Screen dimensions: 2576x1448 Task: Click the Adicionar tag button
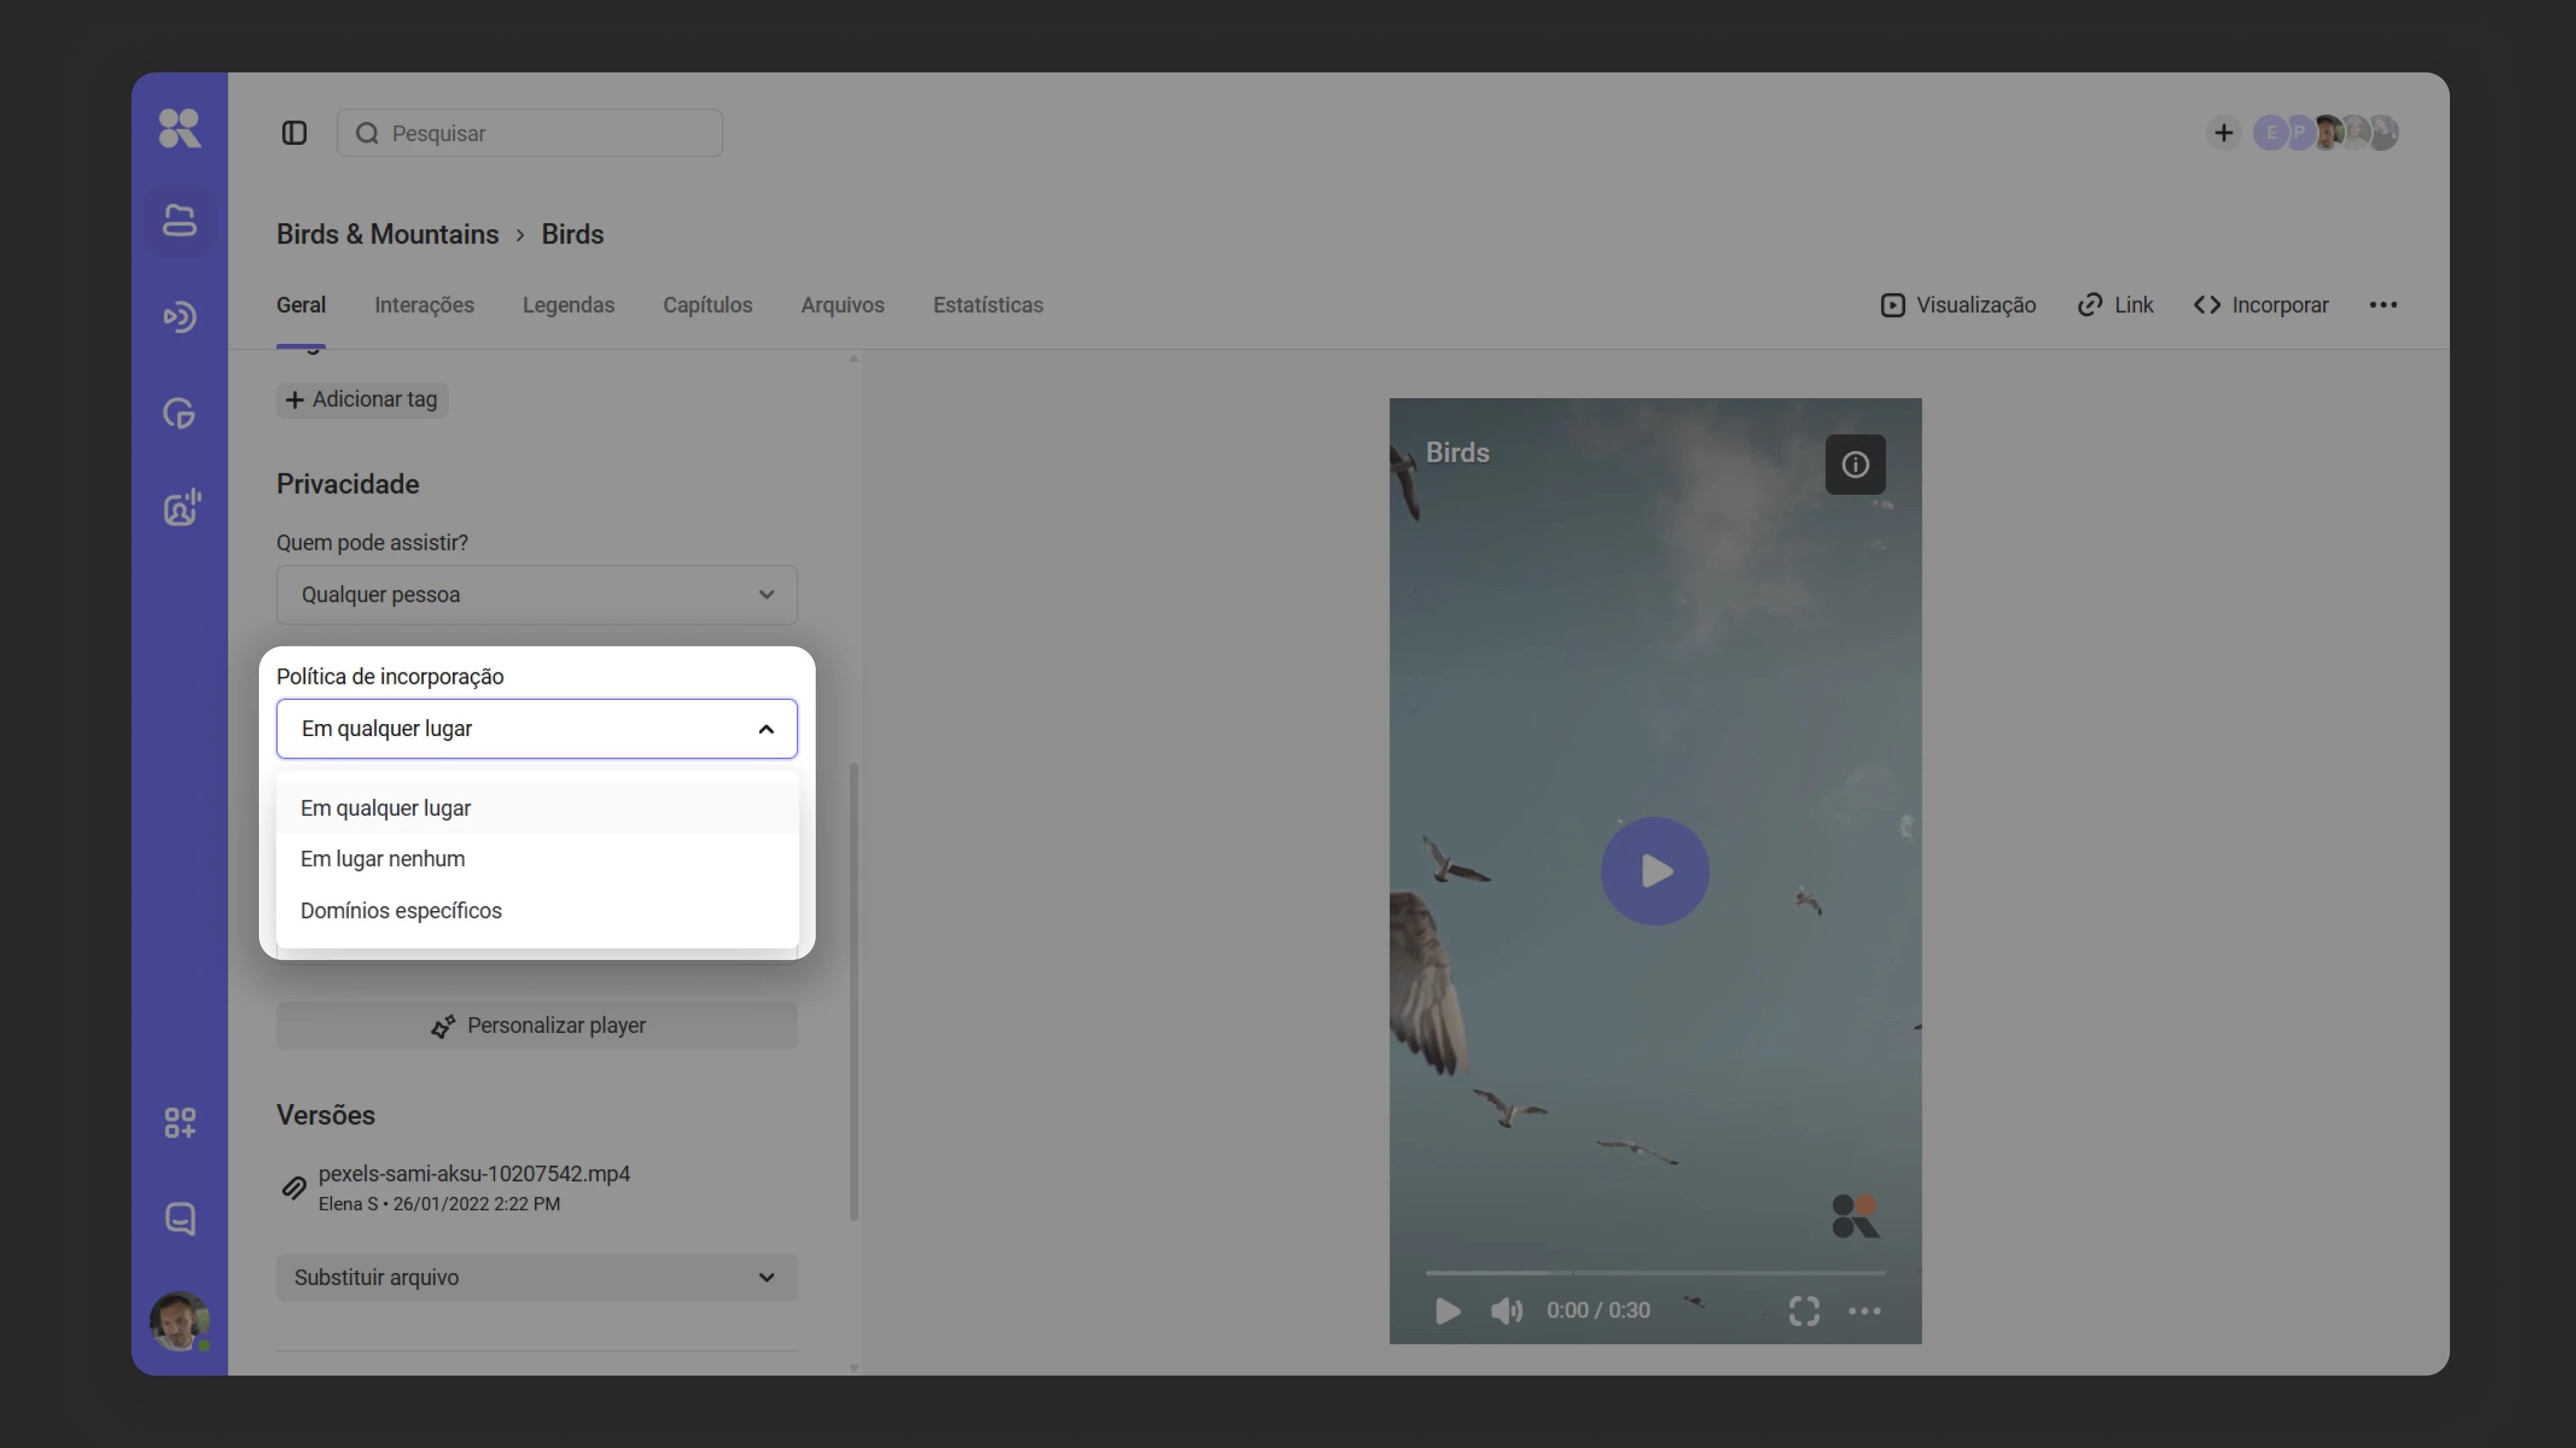(x=362, y=400)
